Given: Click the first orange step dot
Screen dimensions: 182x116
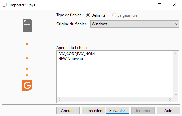Looking at the screenshot, I should pos(27,44).
